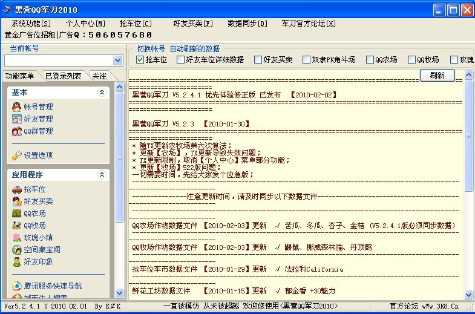Click the Ver5.2.4.1 version status text
475x314 pixels.
click(62, 306)
